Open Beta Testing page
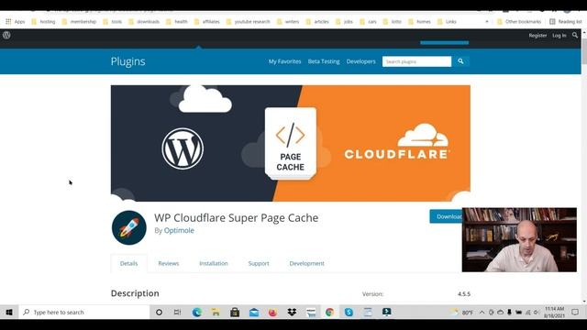Screen dimensions: 587x330 click(x=324, y=61)
